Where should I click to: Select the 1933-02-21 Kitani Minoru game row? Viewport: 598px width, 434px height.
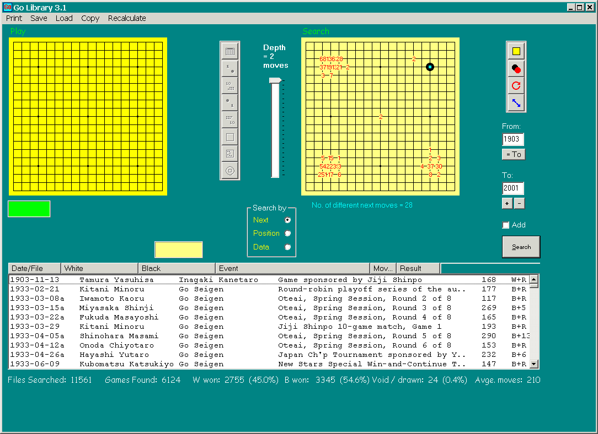269,289
